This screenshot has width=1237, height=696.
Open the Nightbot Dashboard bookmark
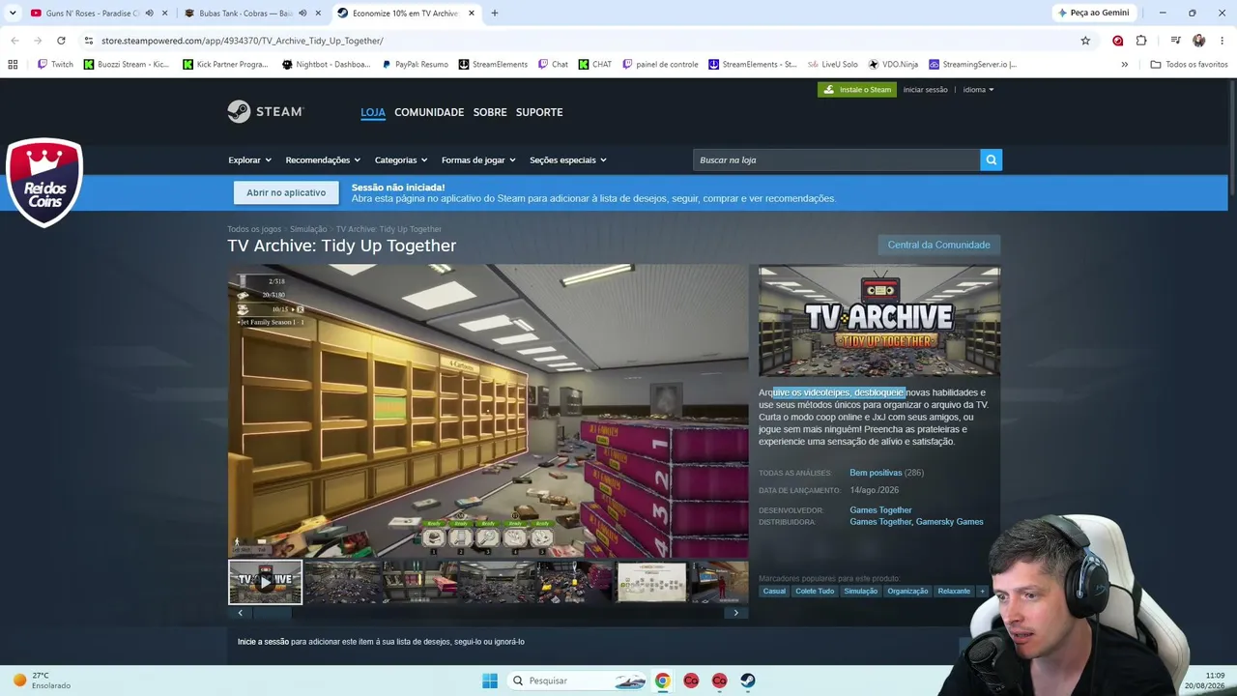(x=326, y=65)
